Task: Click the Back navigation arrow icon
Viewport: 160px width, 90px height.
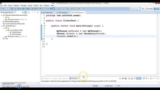Action: (x=77, y=9)
